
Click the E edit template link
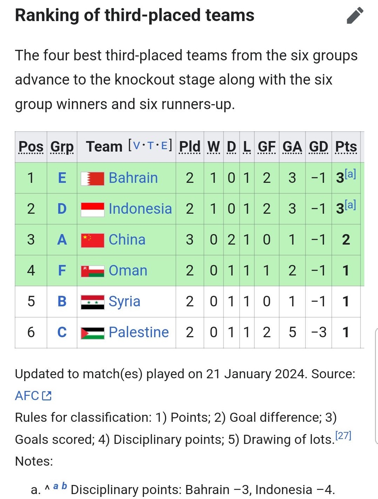pos(164,145)
